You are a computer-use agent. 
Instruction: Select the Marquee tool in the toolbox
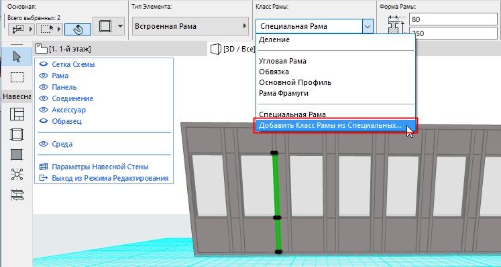[17, 77]
